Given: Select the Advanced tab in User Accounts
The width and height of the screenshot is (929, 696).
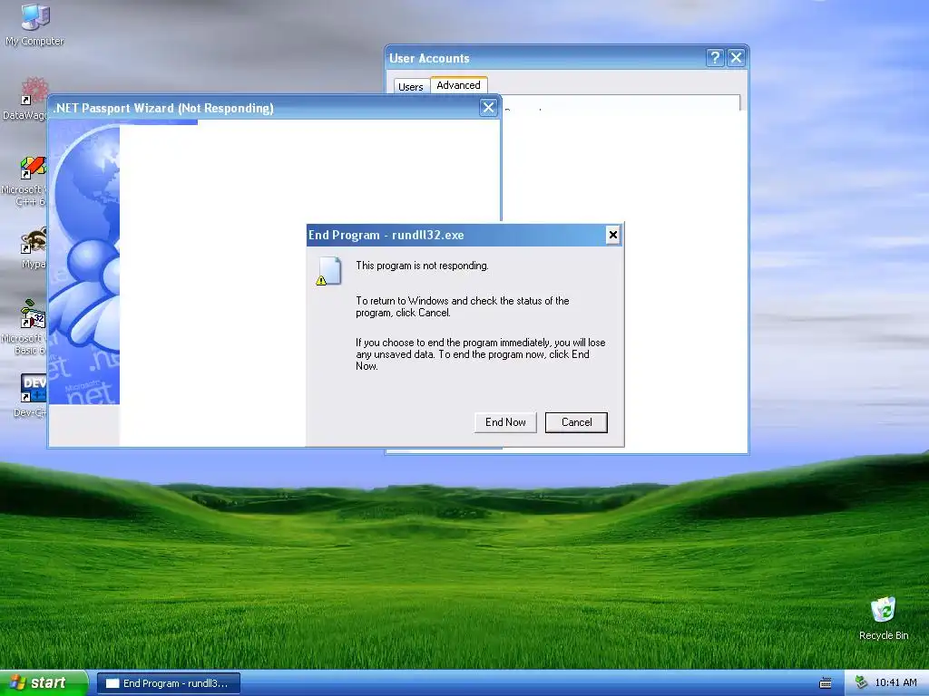Looking at the screenshot, I should point(458,85).
